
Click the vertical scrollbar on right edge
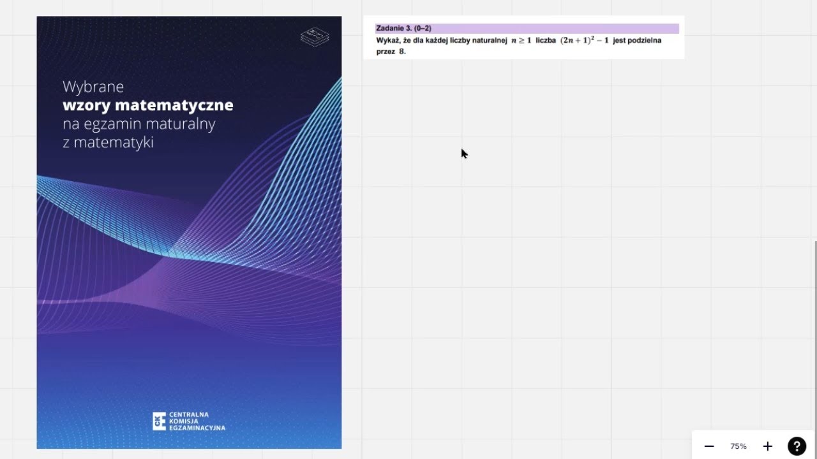click(815, 349)
